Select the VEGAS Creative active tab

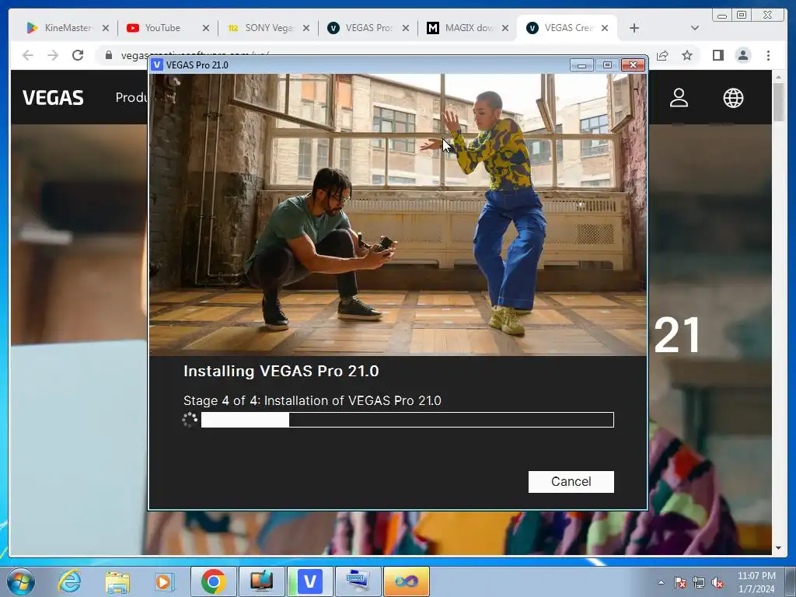(566, 28)
